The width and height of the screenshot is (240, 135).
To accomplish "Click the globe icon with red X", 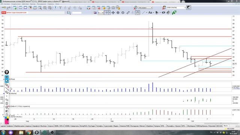I will click(135, 7).
